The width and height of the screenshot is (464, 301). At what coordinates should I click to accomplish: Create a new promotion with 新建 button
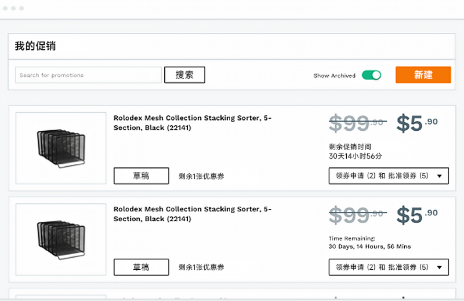[423, 75]
